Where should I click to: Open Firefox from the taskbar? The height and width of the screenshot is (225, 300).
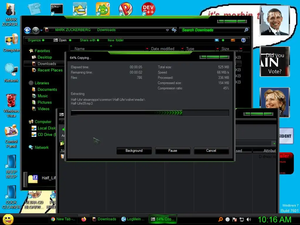pos(83,219)
